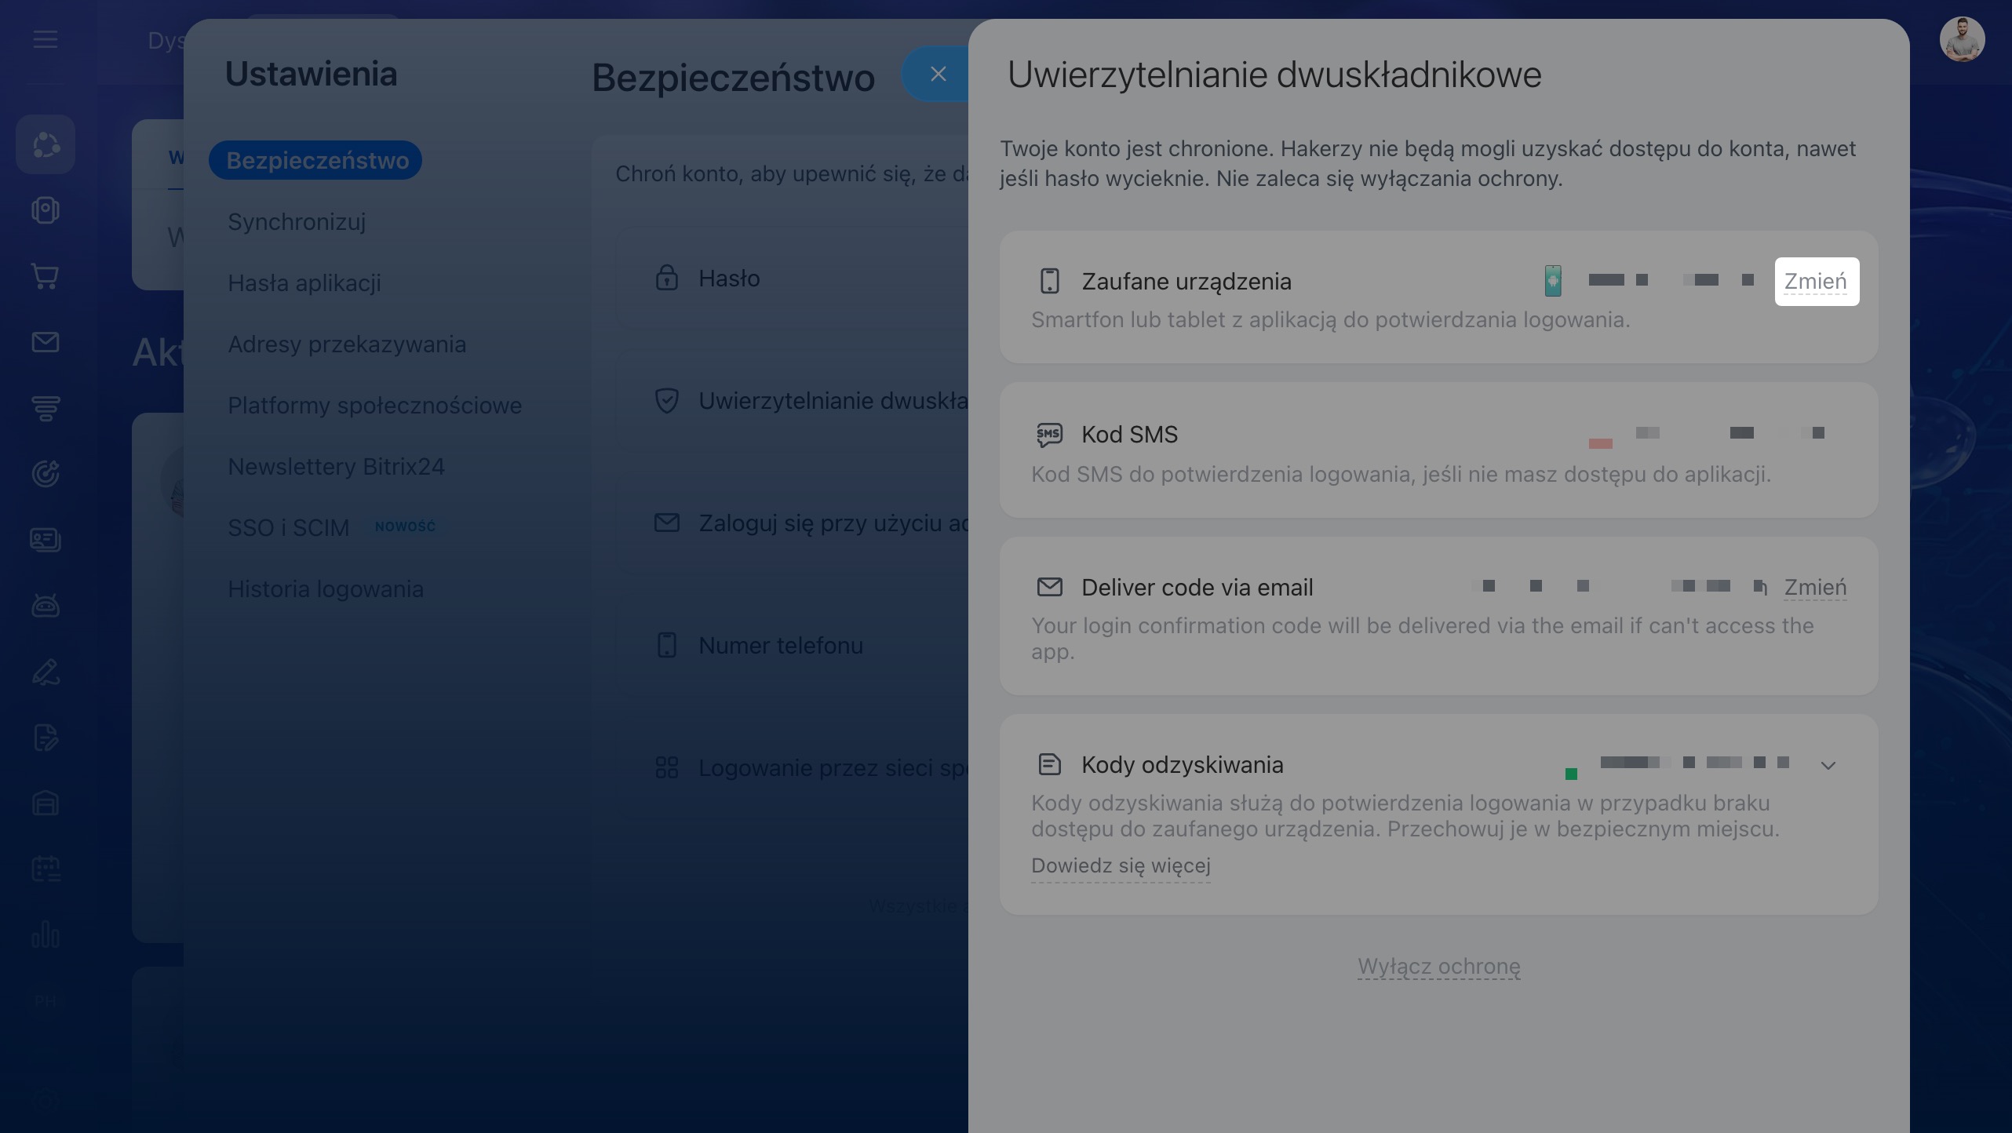2012x1133 pixels.
Task: Click the grid icon beside Logowanie przez sieci
Action: point(666,767)
